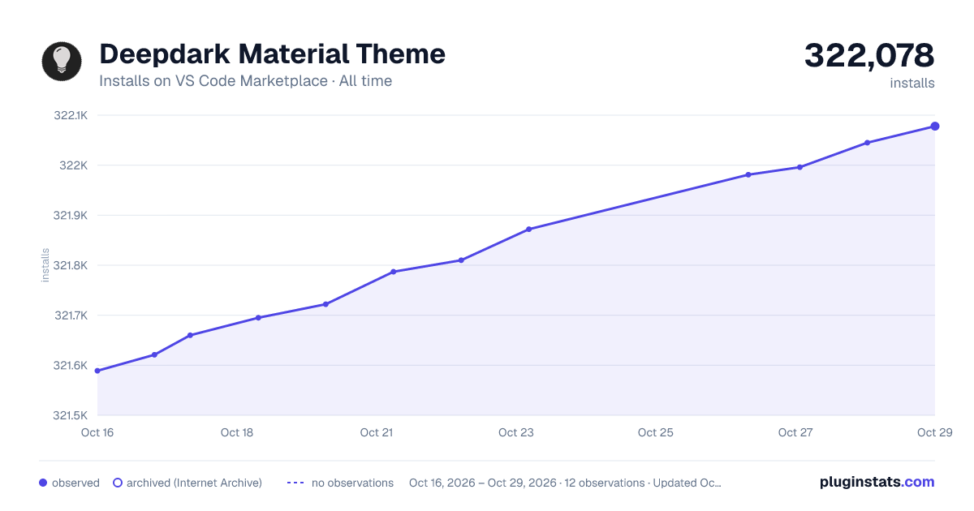Screen dimensions: 974x511
Task: Click the 322K y-axis label
Action: (x=73, y=165)
